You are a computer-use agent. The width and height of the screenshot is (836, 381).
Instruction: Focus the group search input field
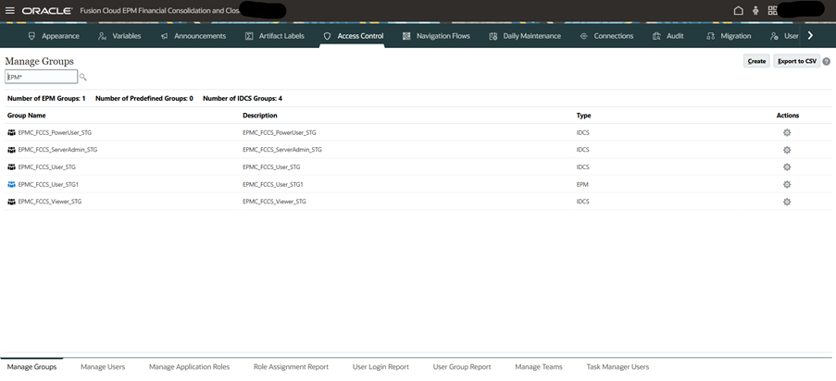click(41, 77)
